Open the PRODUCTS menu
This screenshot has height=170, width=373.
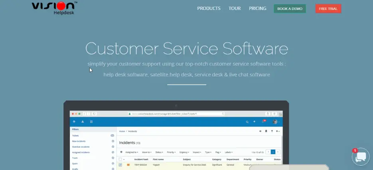tap(209, 8)
